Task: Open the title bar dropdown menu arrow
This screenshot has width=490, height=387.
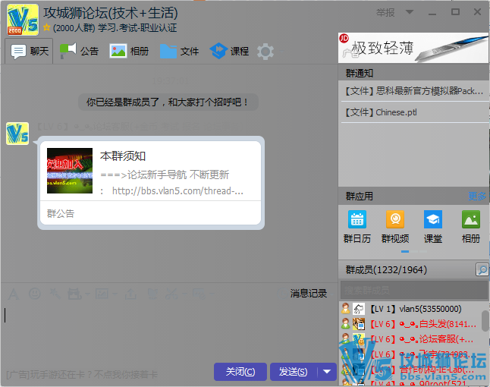Action: tap(409, 12)
